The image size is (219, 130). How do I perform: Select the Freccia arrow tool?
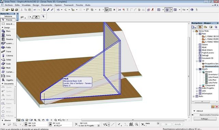[8, 20]
